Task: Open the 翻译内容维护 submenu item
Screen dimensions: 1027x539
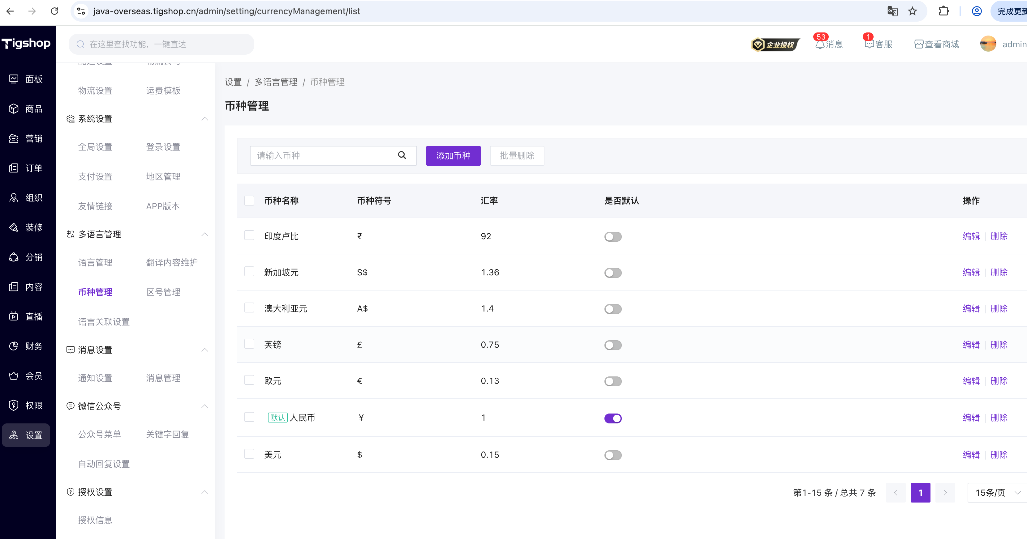Action: [x=172, y=262]
